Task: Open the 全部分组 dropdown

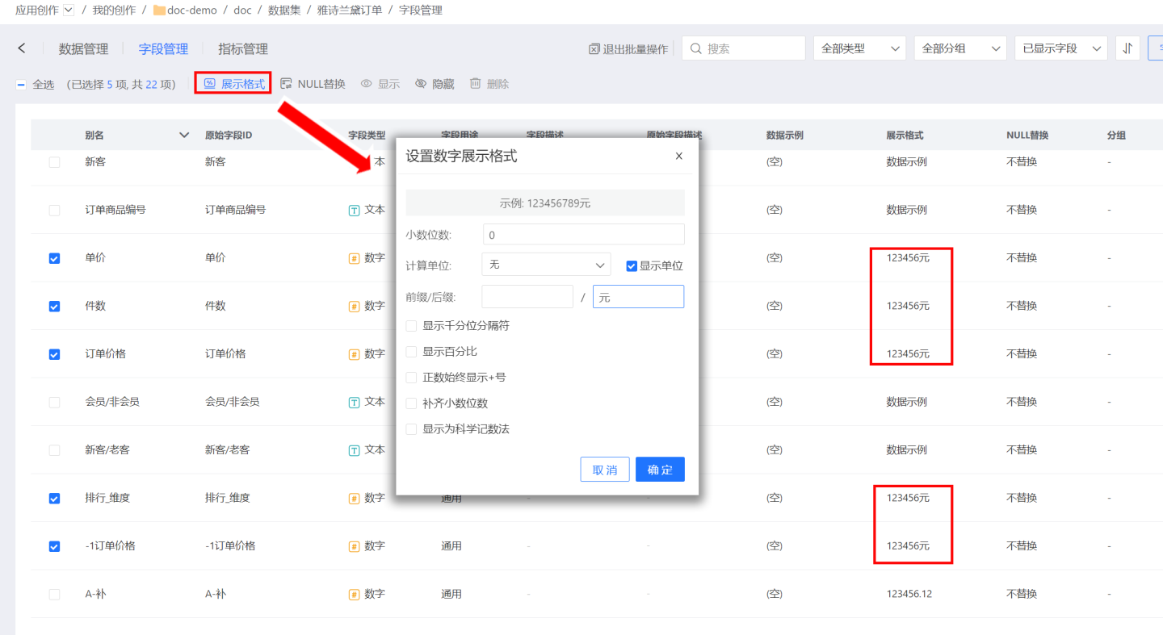Action: point(959,48)
